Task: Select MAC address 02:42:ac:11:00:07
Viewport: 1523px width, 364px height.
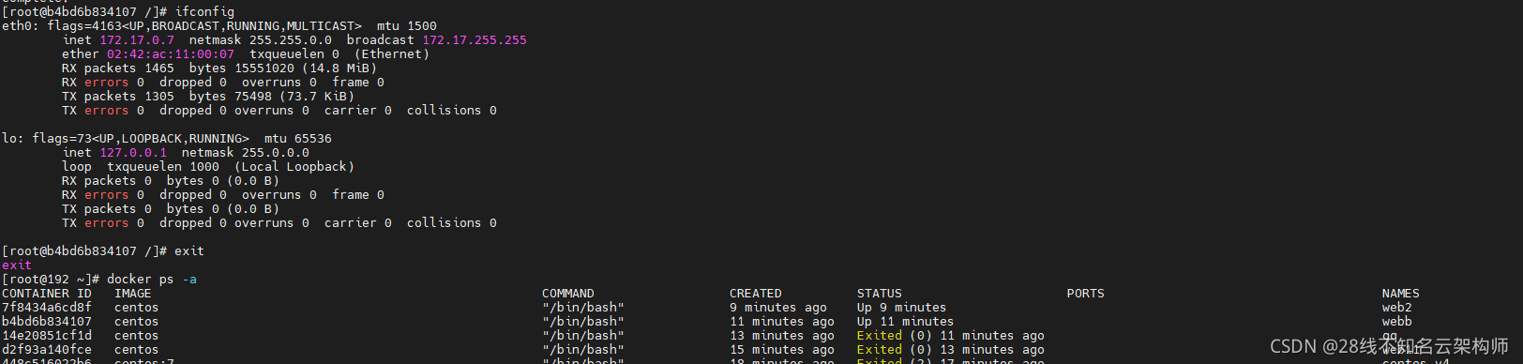Action: coord(171,54)
